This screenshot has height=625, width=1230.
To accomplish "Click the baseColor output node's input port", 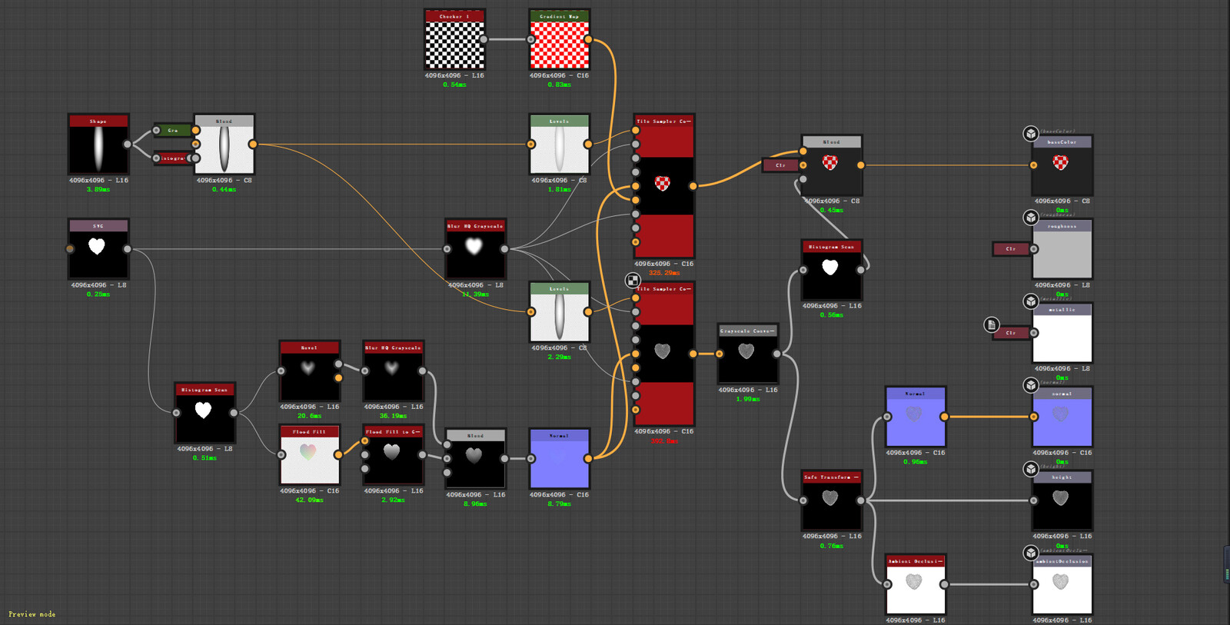I will point(1034,165).
